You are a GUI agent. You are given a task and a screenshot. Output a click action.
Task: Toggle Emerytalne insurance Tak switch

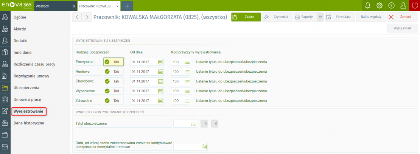click(113, 62)
